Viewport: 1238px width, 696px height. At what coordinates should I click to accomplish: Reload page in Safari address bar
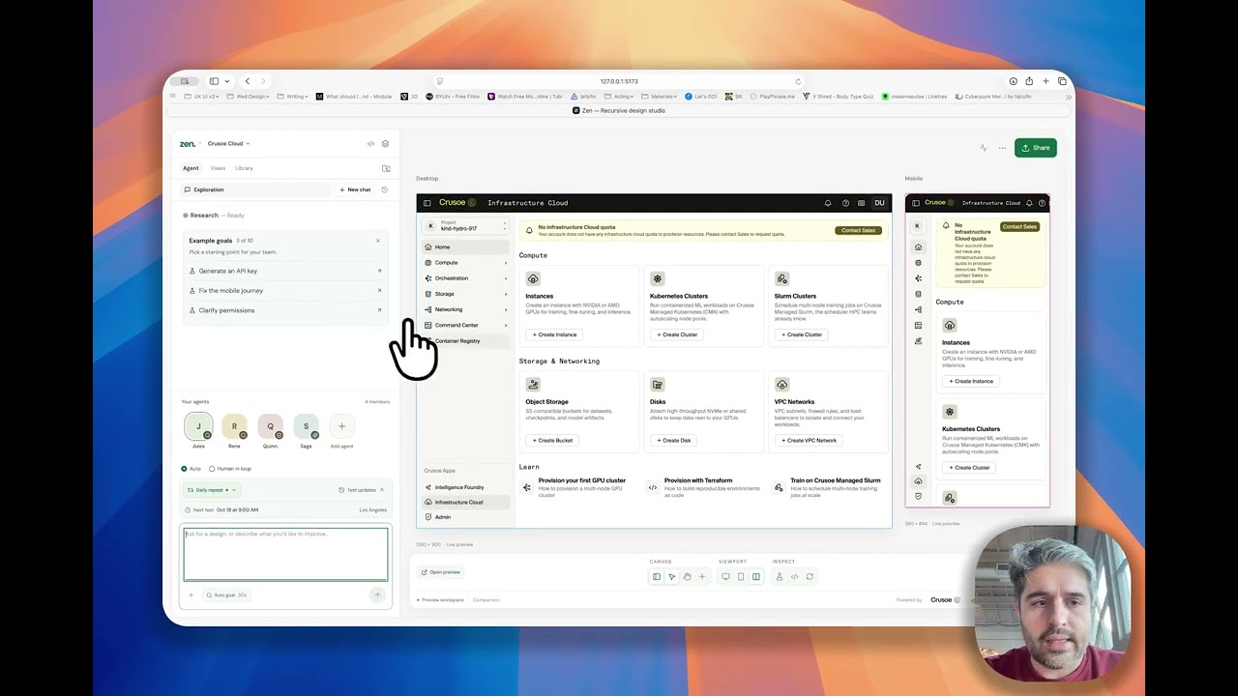click(798, 81)
